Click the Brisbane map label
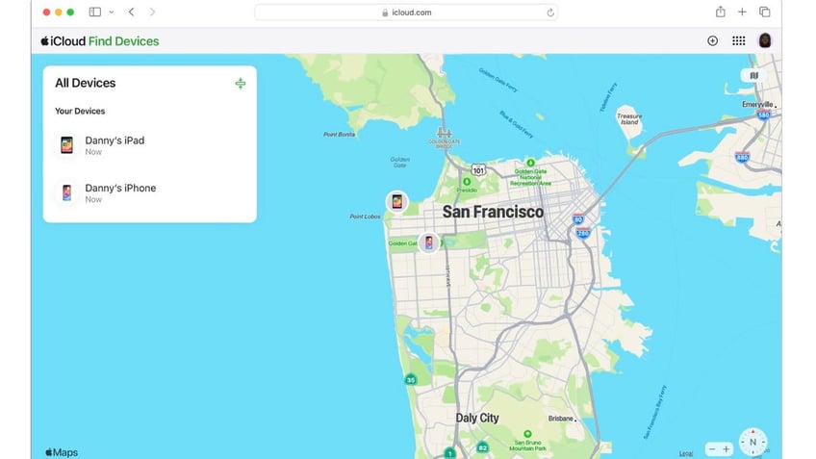 point(560,419)
